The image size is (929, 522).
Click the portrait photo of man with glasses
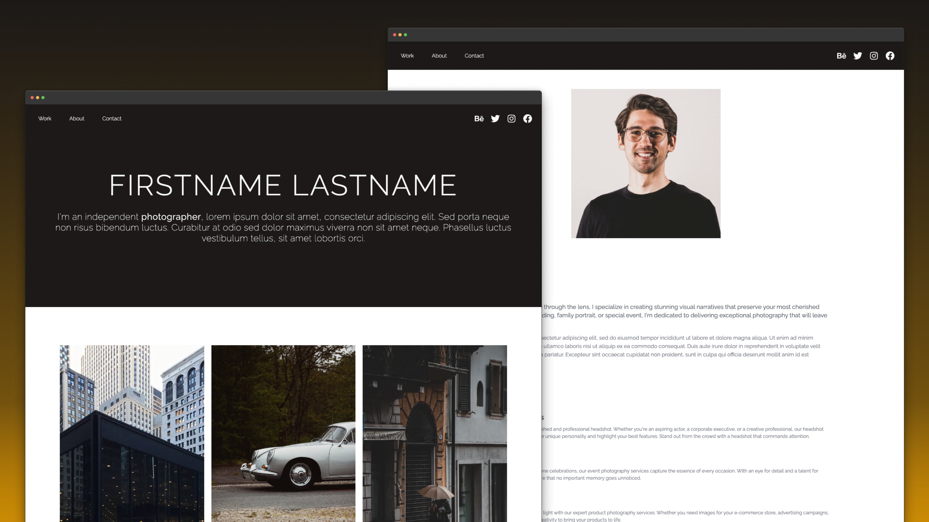tap(646, 163)
